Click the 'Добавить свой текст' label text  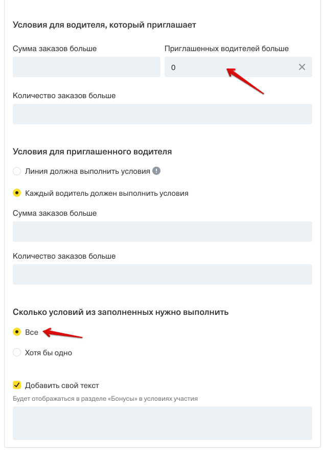coord(62,385)
